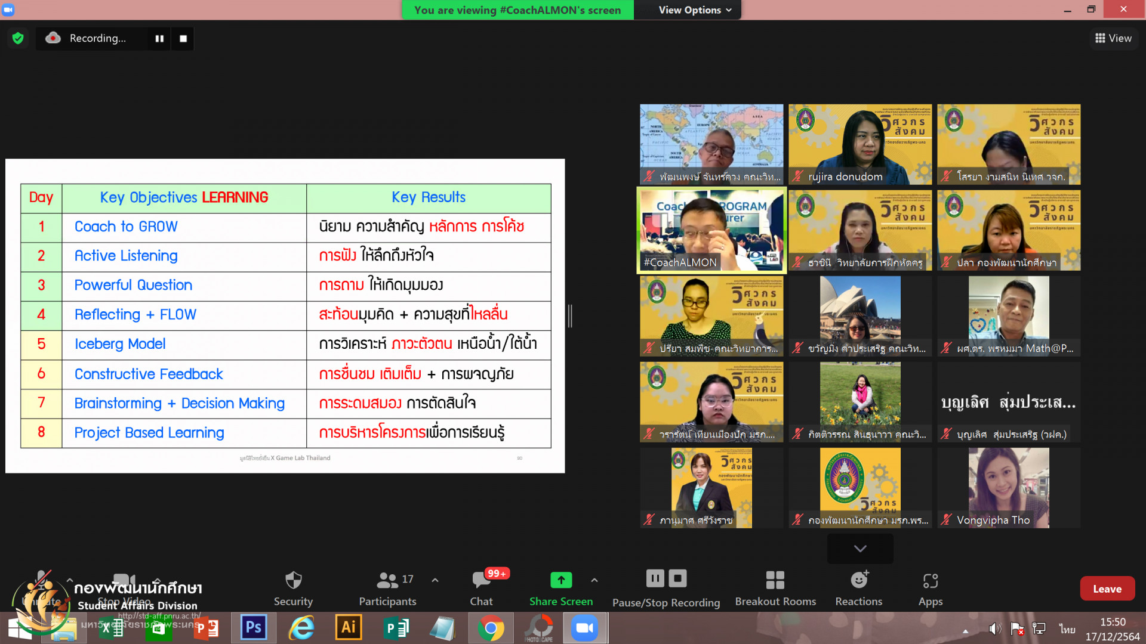The width and height of the screenshot is (1146, 644).
Task: Stop recording from the top recording bar
Action: [x=183, y=38]
